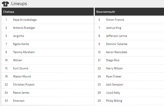The image size is (164, 106).
Task: Open Aaron Ramsdale player entry
Action: (116, 52)
